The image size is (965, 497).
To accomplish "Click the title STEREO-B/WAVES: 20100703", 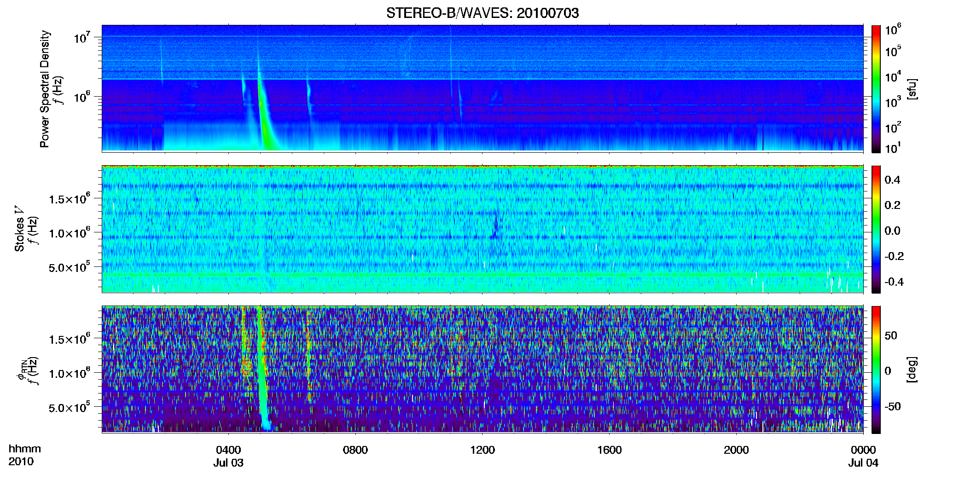I will (482, 13).
